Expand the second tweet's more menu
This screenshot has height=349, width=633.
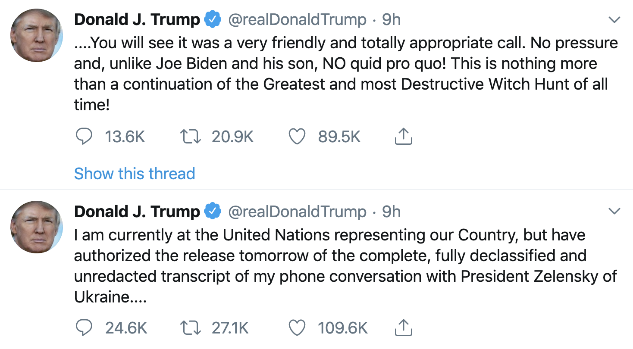pyautogui.click(x=614, y=211)
